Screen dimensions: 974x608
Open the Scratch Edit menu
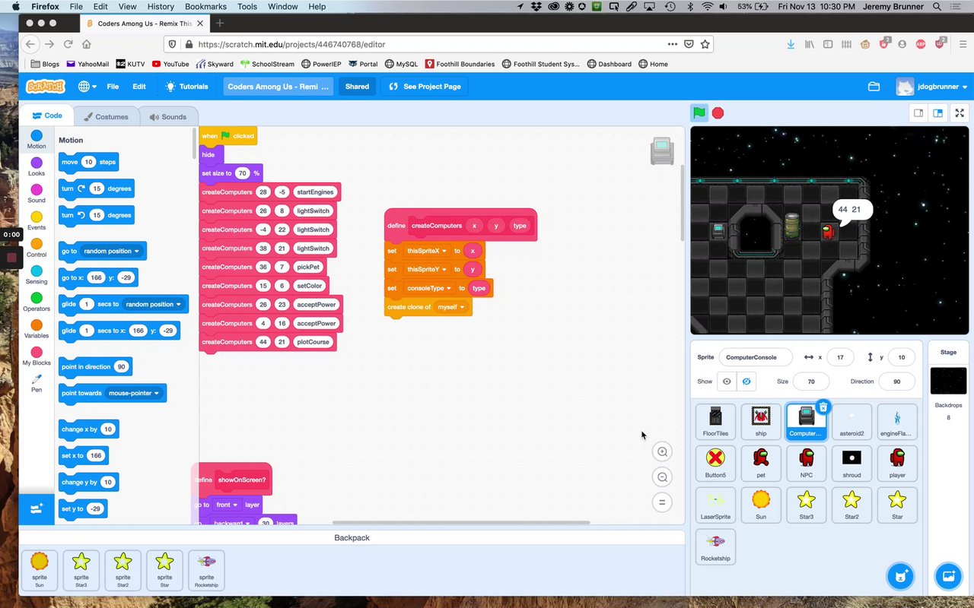coord(139,87)
